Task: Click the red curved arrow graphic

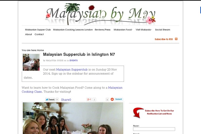Action: [x=138, y=113]
